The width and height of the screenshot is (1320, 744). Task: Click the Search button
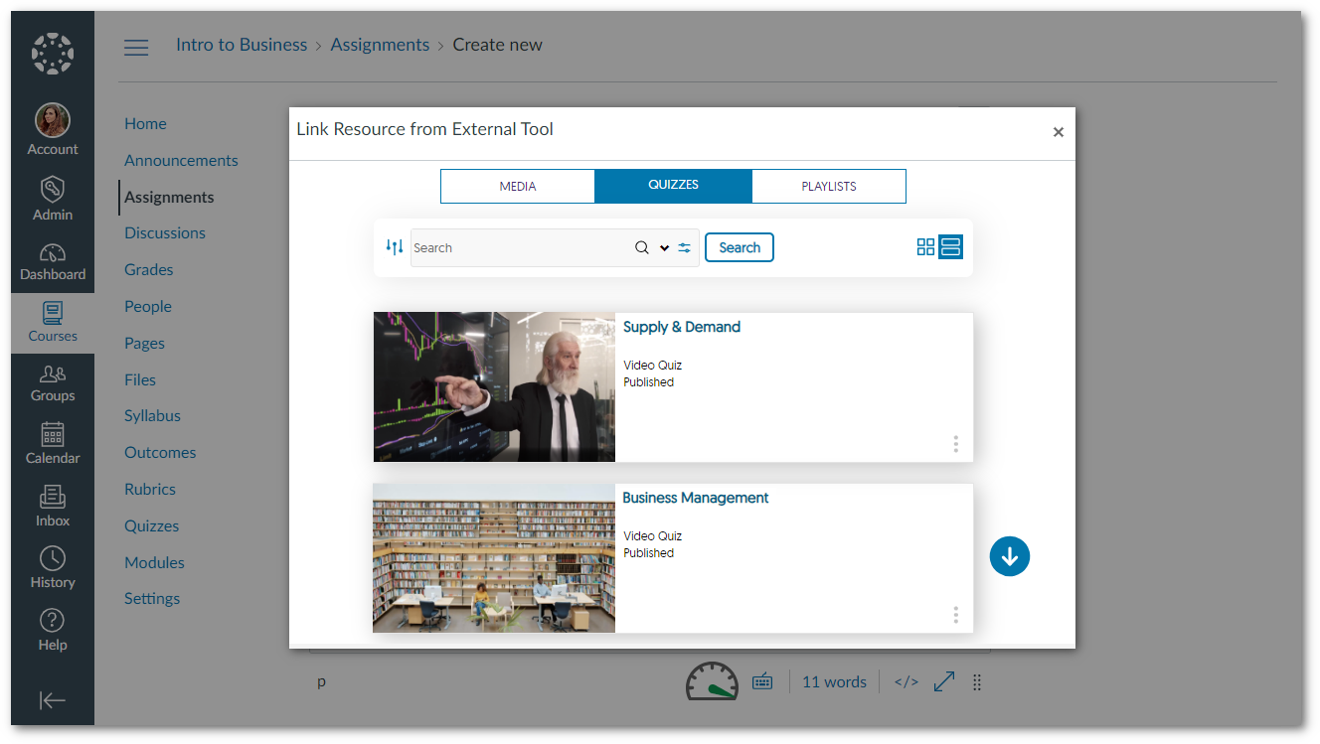[x=740, y=246]
